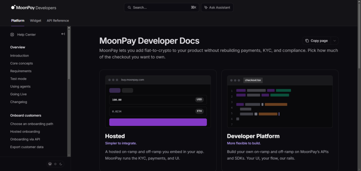Image resolution: width=361 pixels, height=171 pixels.
Task: Go to Introduction page
Action: point(20,56)
